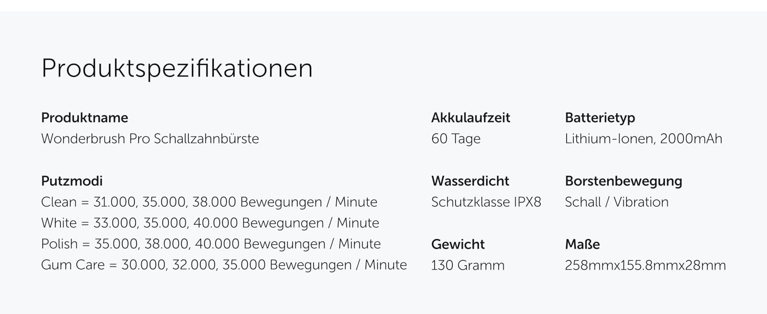Click the Clean mode movements line
Viewport: 767px width, 314px height.
[209, 202]
